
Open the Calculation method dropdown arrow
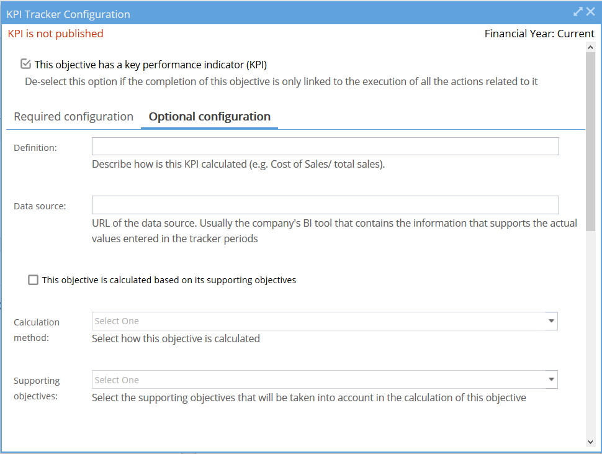tap(551, 321)
